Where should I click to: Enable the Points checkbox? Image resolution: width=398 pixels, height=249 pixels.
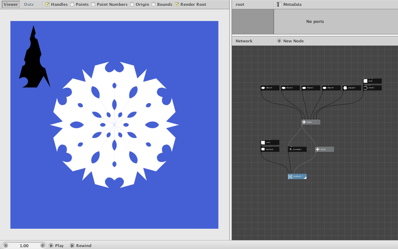tap(72, 4)
